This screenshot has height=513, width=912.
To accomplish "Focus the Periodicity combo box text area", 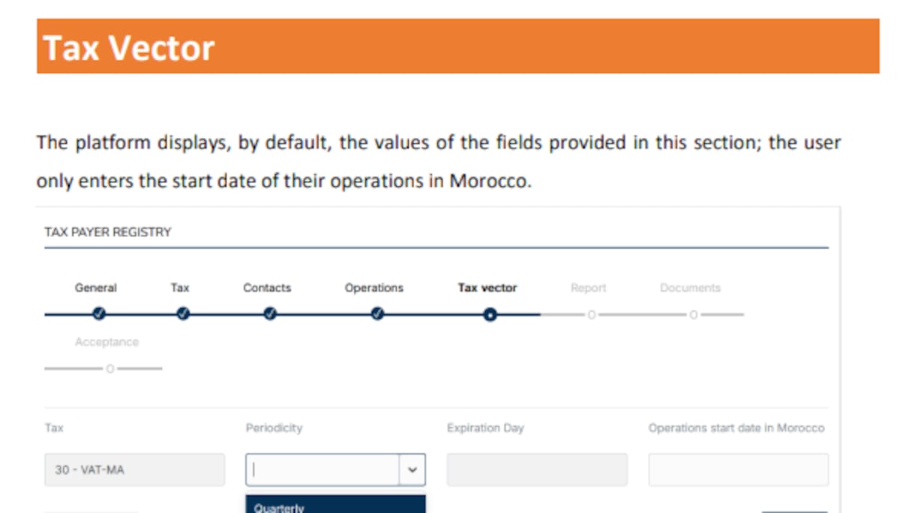I will point(322,469).
